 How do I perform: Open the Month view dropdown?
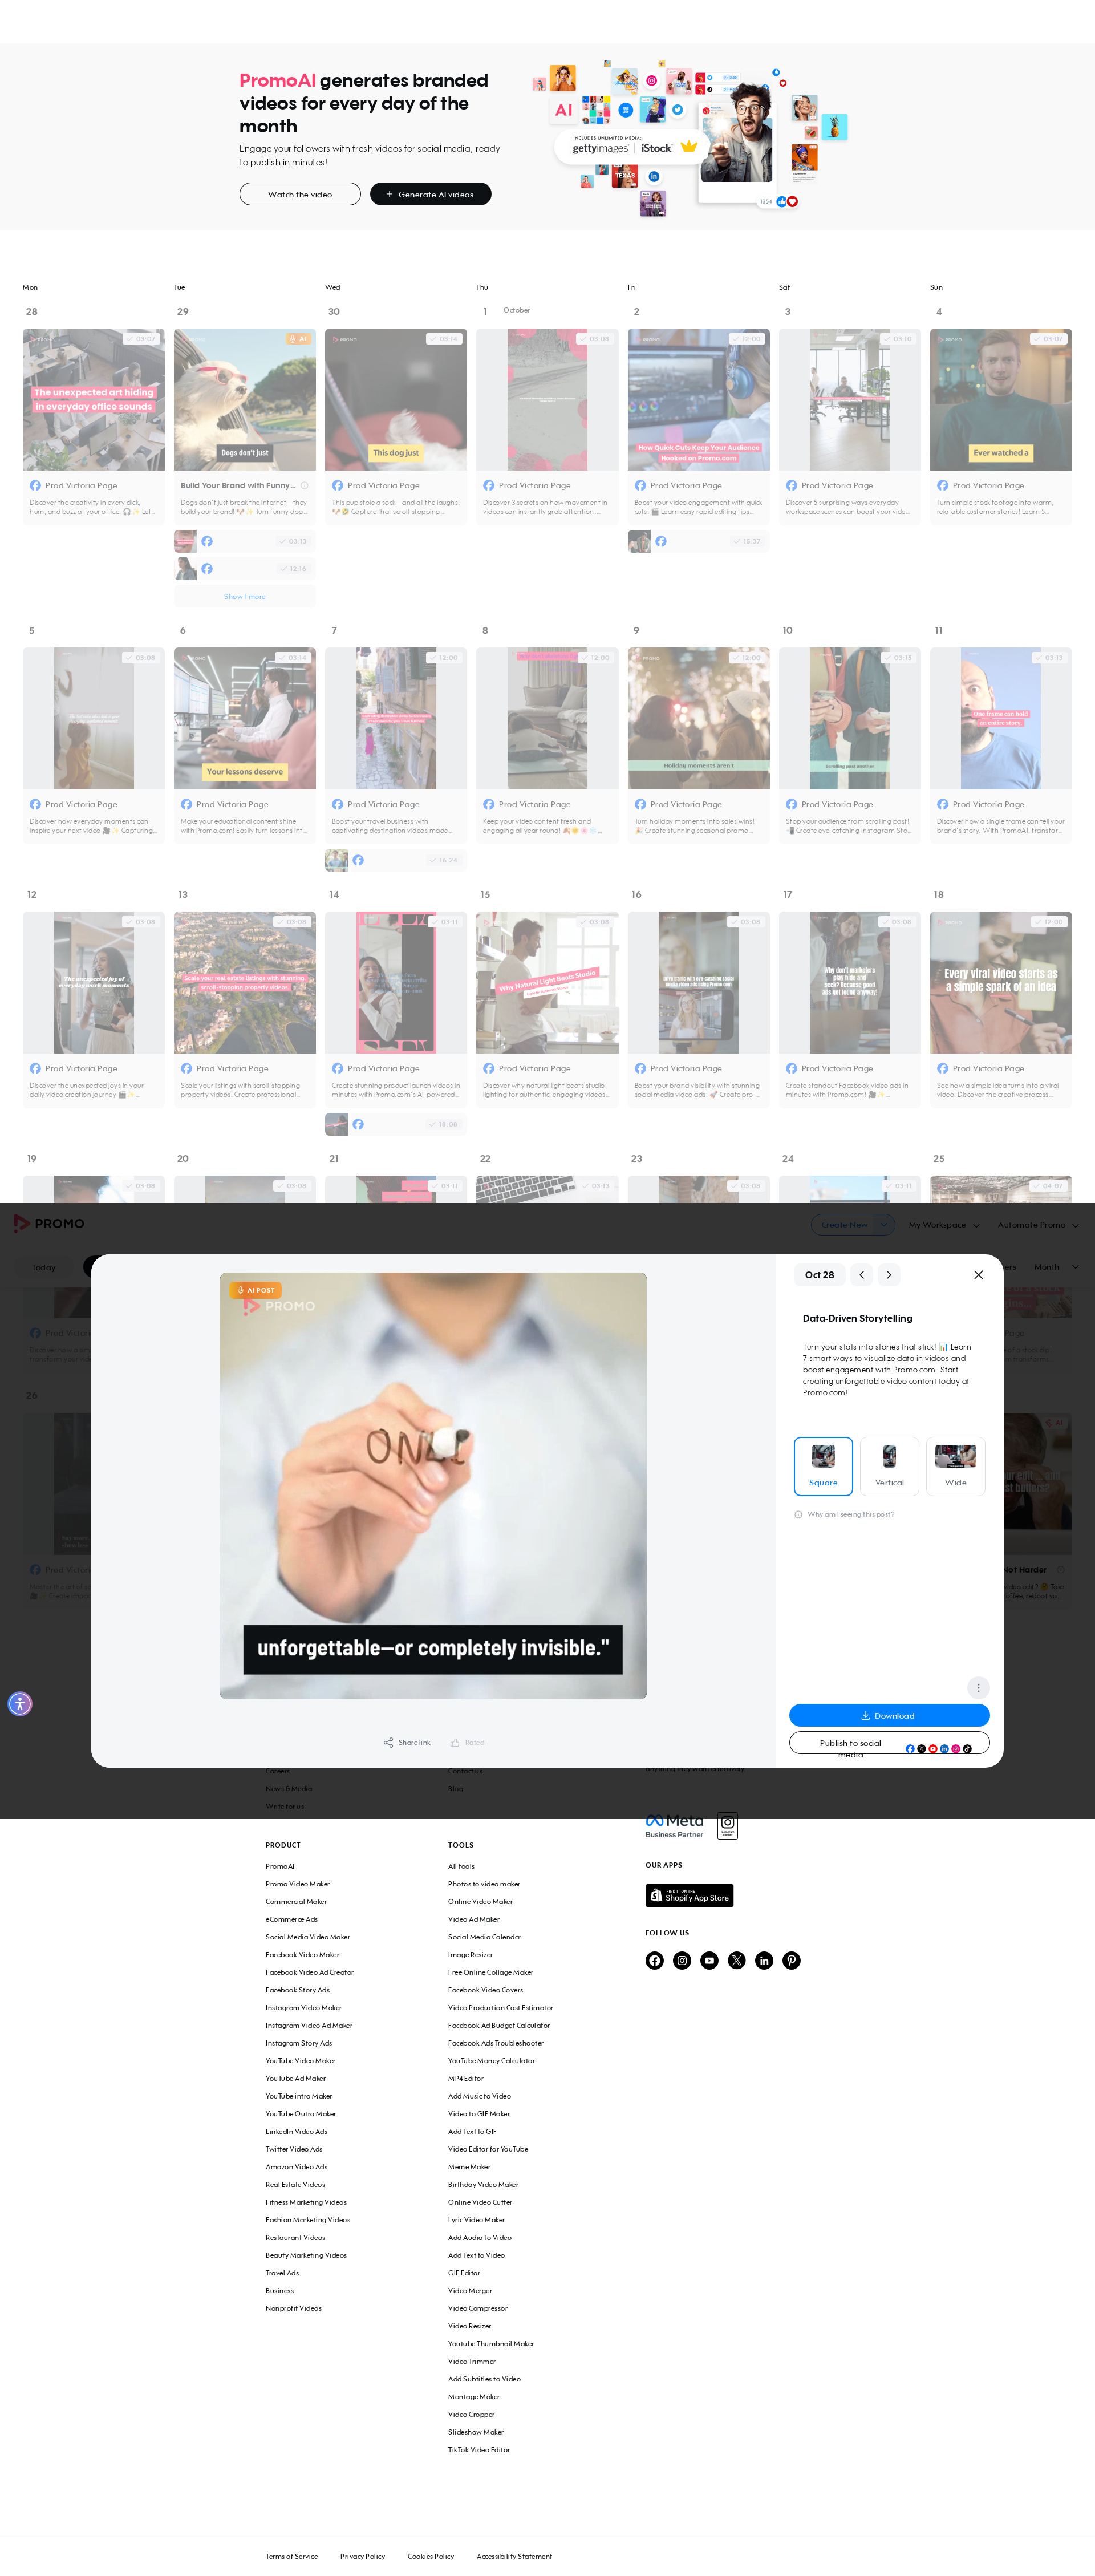point(1056,1267)
